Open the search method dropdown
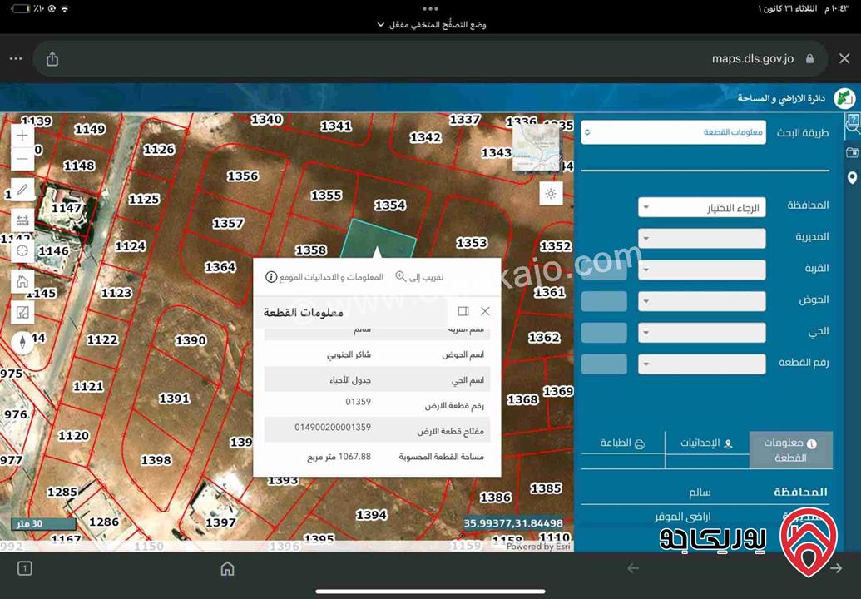861x599 pixels. click(x=674, y=132)
